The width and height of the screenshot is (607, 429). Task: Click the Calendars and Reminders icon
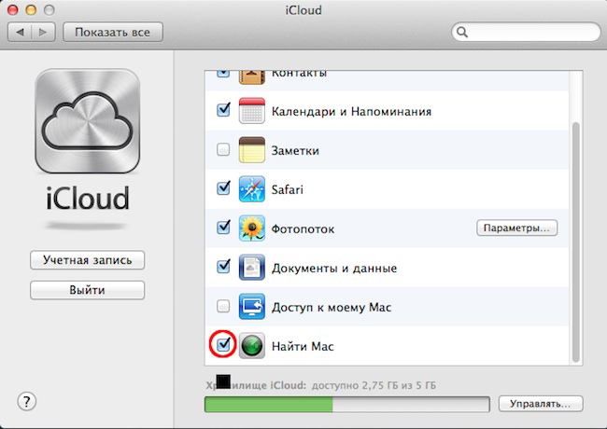click(253, 111)
